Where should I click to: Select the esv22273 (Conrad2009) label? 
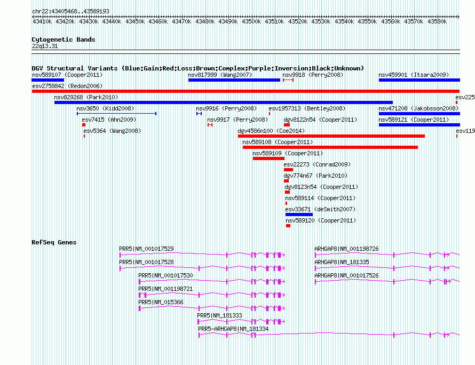point(317,164)
